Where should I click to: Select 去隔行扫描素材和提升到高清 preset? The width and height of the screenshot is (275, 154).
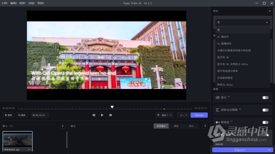(243, 50)
